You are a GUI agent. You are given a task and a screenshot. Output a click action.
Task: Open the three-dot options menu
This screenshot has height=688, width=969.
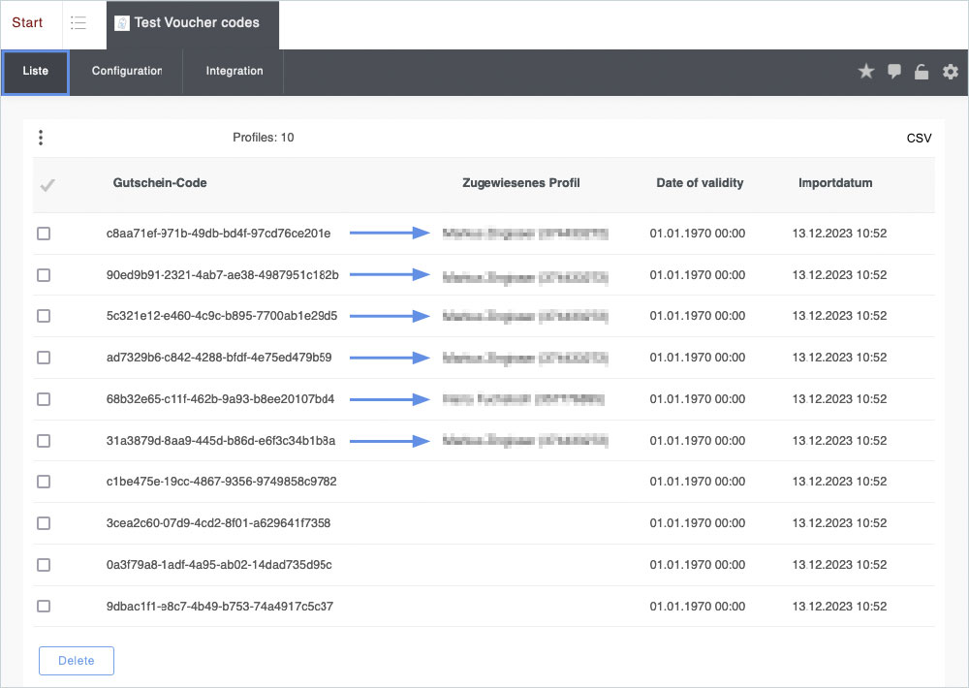41,138
